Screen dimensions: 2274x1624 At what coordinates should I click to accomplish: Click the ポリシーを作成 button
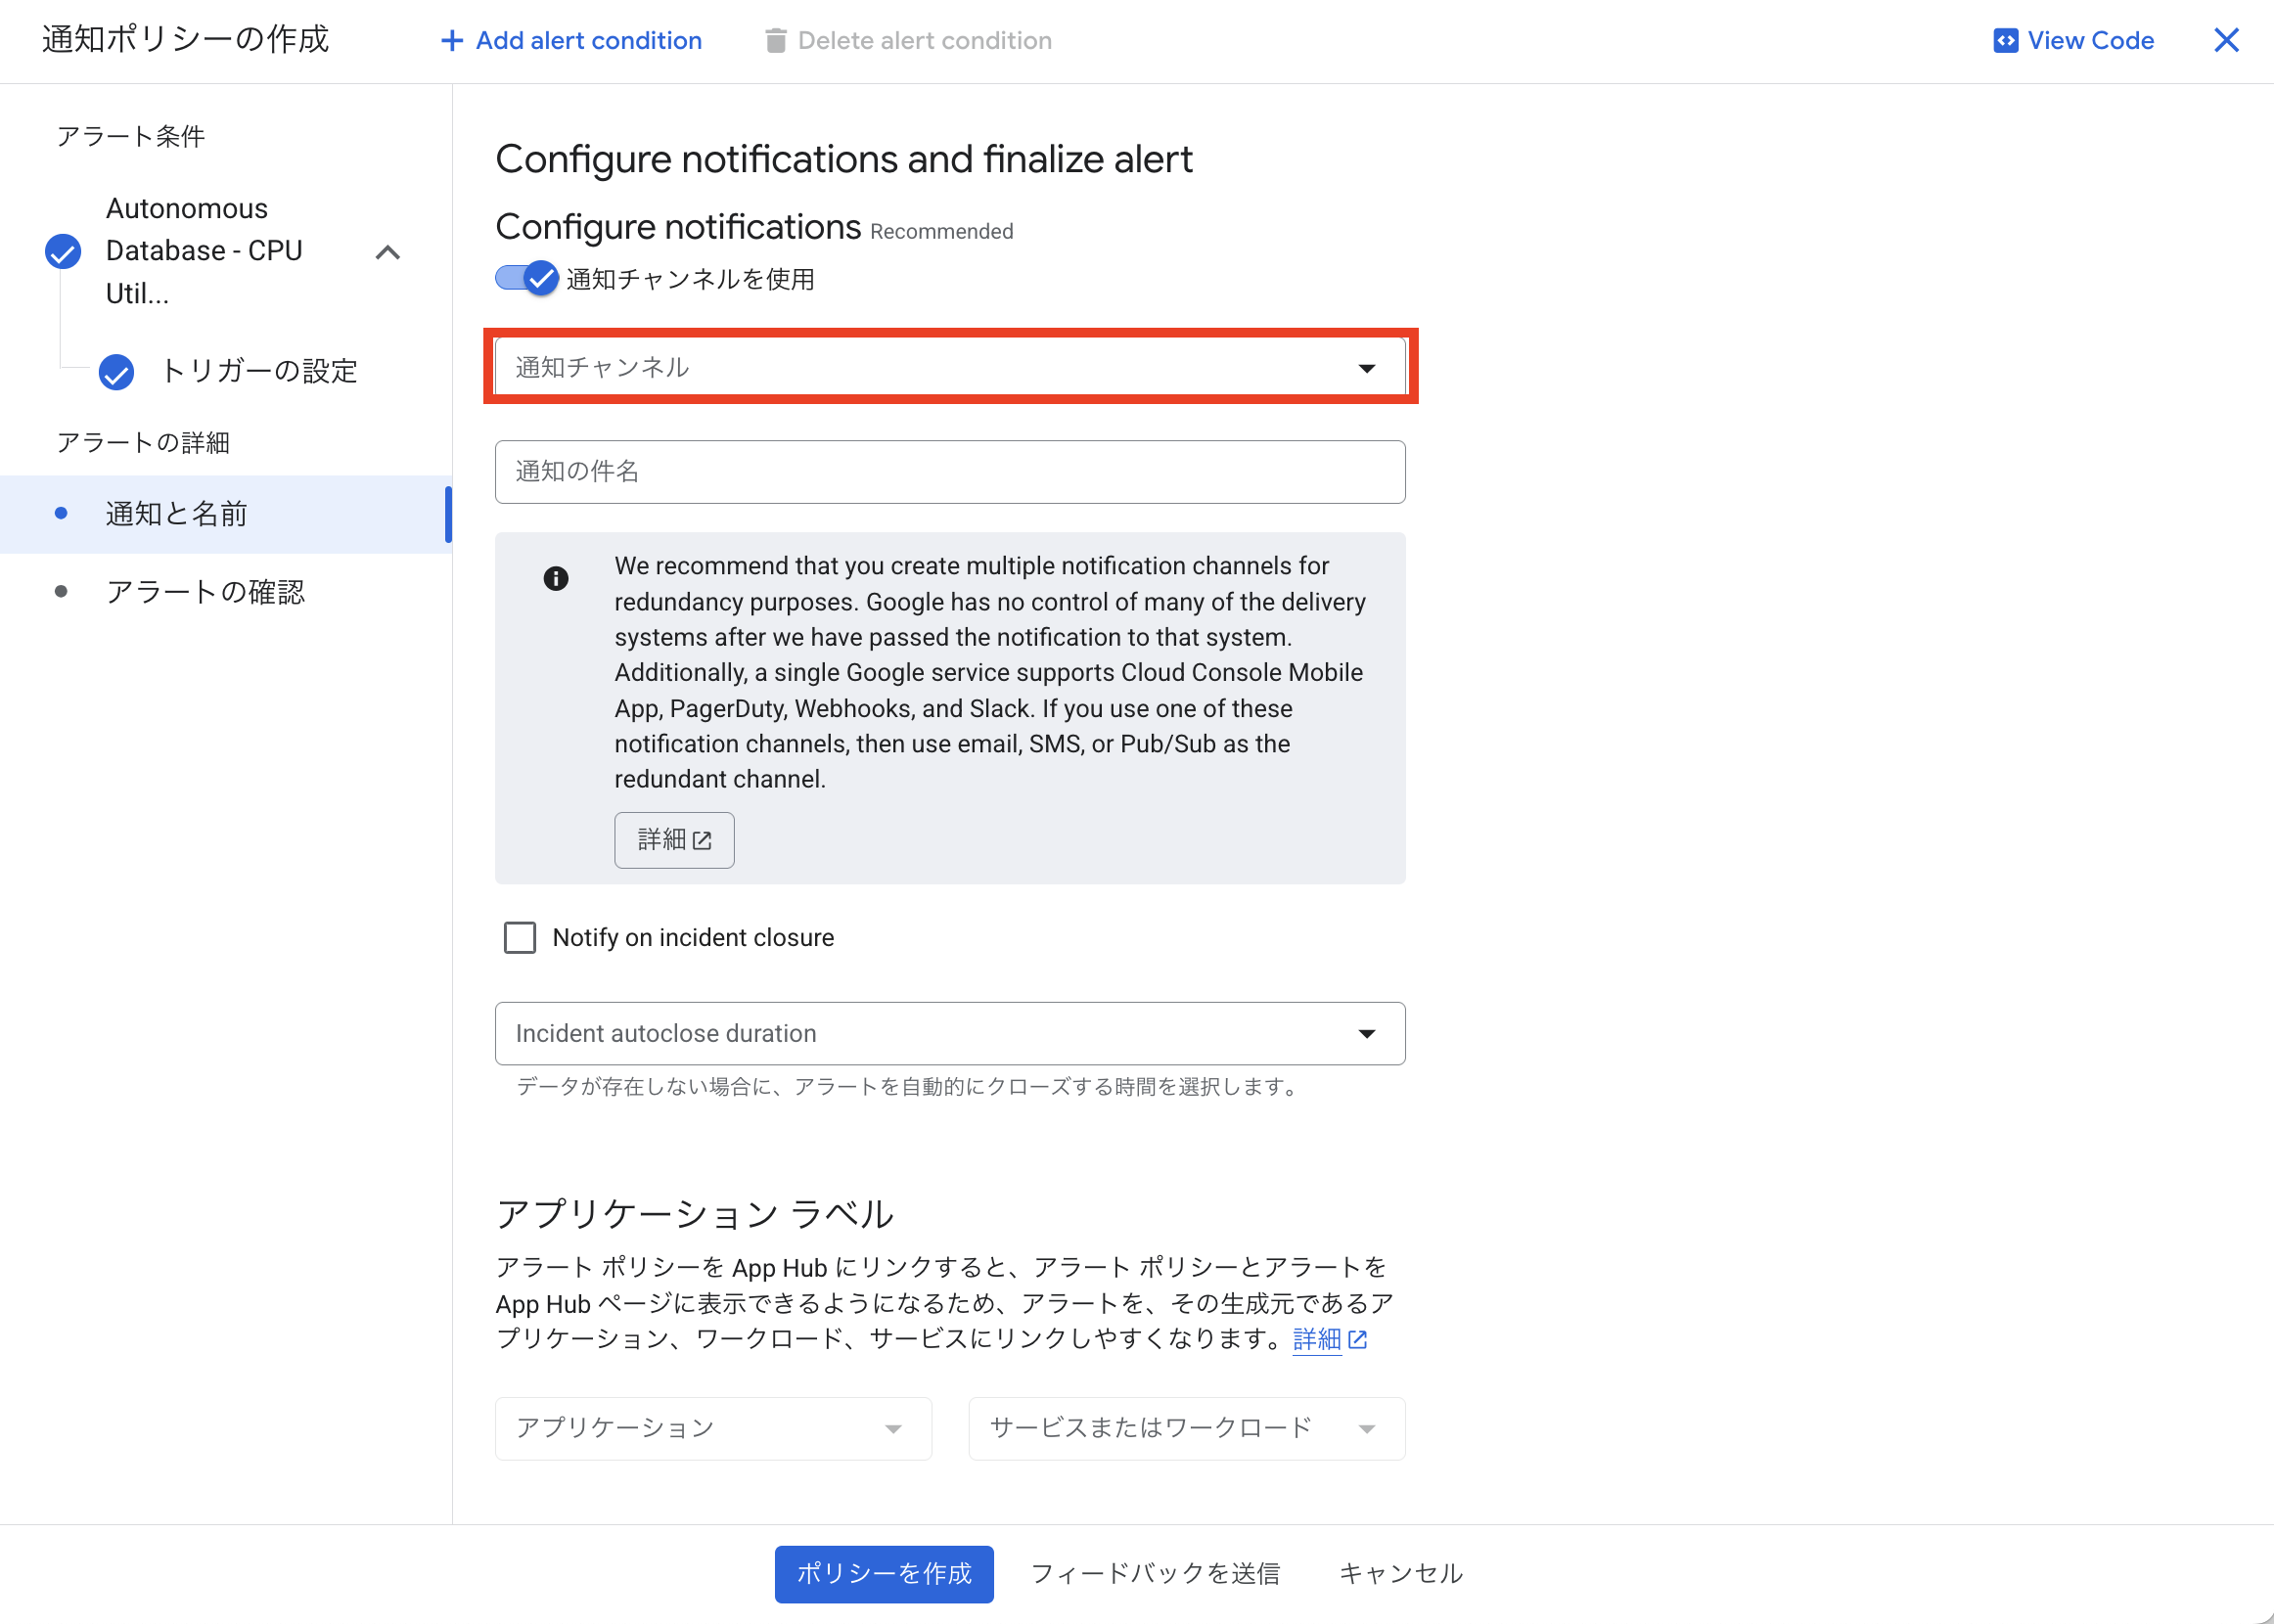pos(883,1573)
